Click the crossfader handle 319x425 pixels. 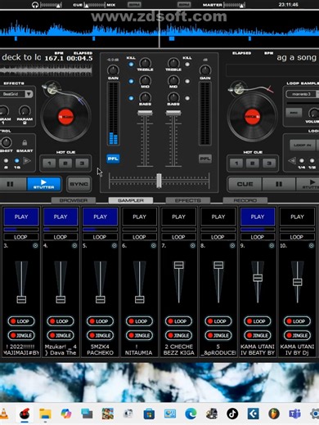(159, 181)
